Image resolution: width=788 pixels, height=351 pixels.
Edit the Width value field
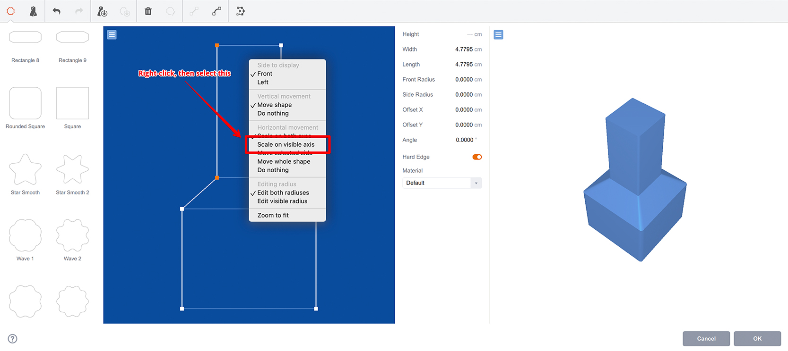click(464, 49)
